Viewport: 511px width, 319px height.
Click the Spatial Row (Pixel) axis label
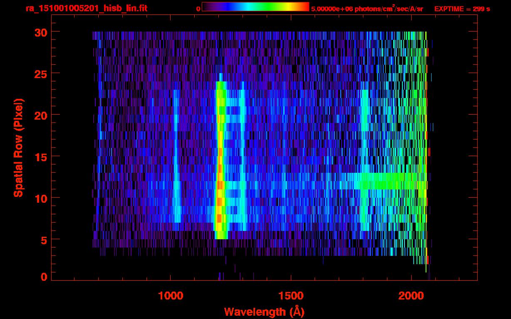coord(18,147)
